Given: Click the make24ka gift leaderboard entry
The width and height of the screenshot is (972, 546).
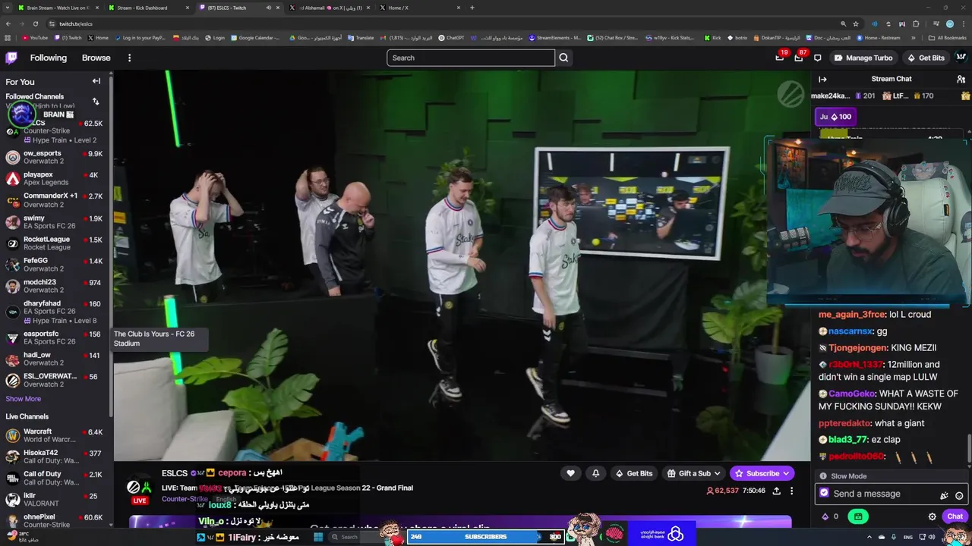Looking at the screenshot, I should click(843, 96).
